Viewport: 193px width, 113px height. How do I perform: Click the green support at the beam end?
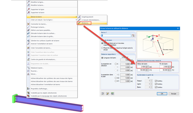(x=14, y=99)
